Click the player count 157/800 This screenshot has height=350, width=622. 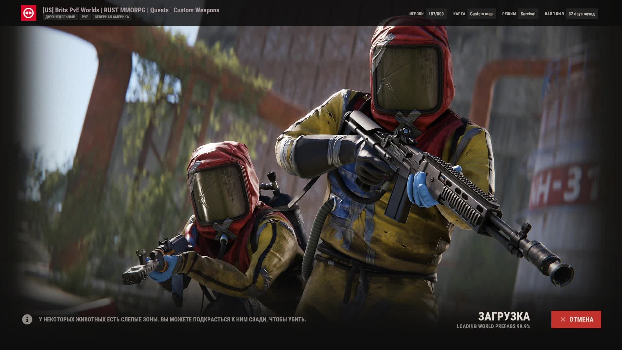point(436,14)
